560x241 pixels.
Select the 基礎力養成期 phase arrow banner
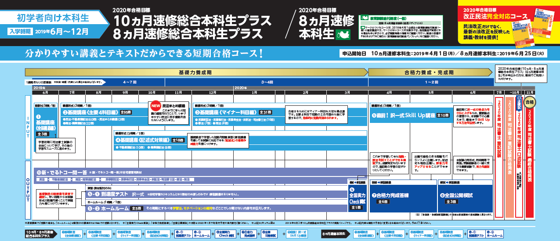[196, 72]
